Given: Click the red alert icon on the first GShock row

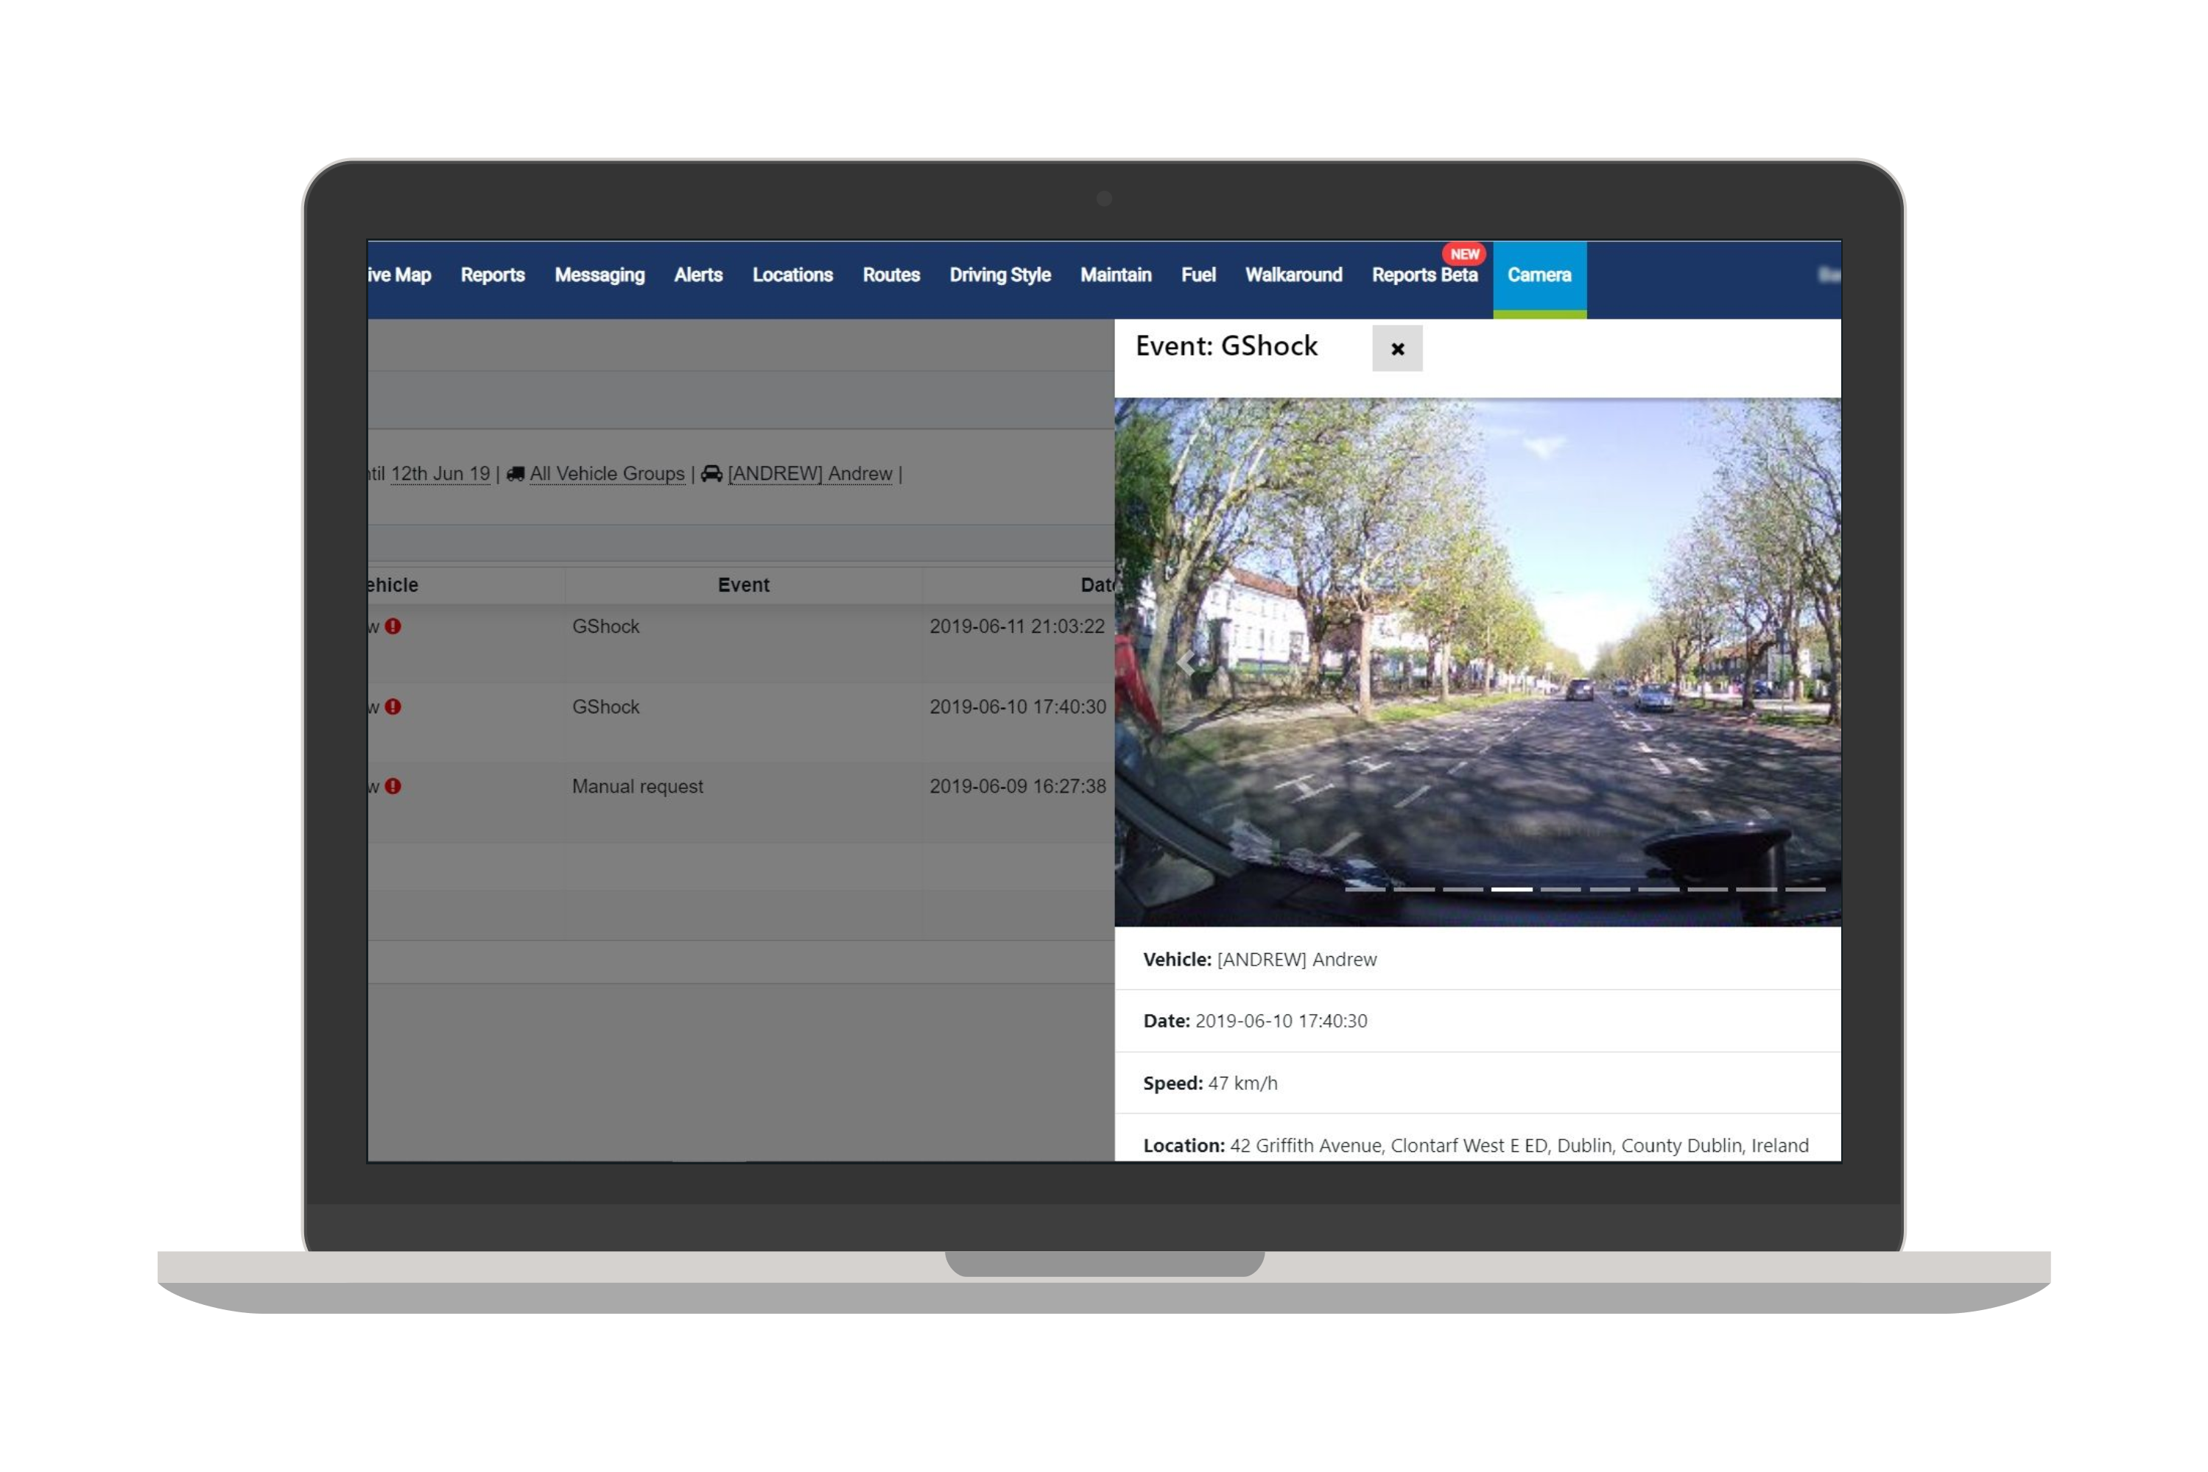Looking at the screenshot, I should pyautogui.click(x=393, y=626).
